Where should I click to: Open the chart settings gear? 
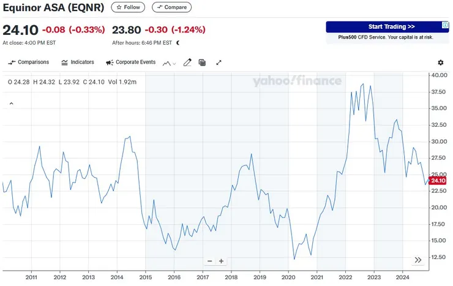[441, 62]
